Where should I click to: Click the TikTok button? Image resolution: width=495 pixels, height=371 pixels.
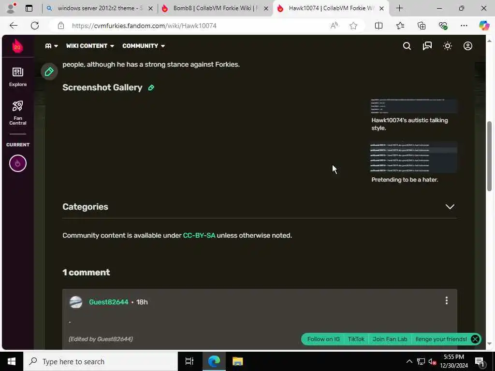pos(356,339)
